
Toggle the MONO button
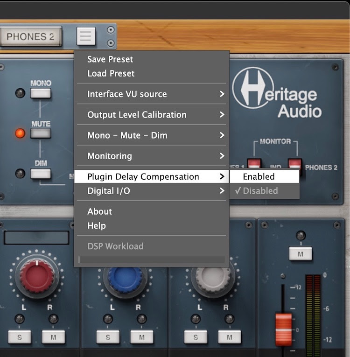[x=41, y=93]
